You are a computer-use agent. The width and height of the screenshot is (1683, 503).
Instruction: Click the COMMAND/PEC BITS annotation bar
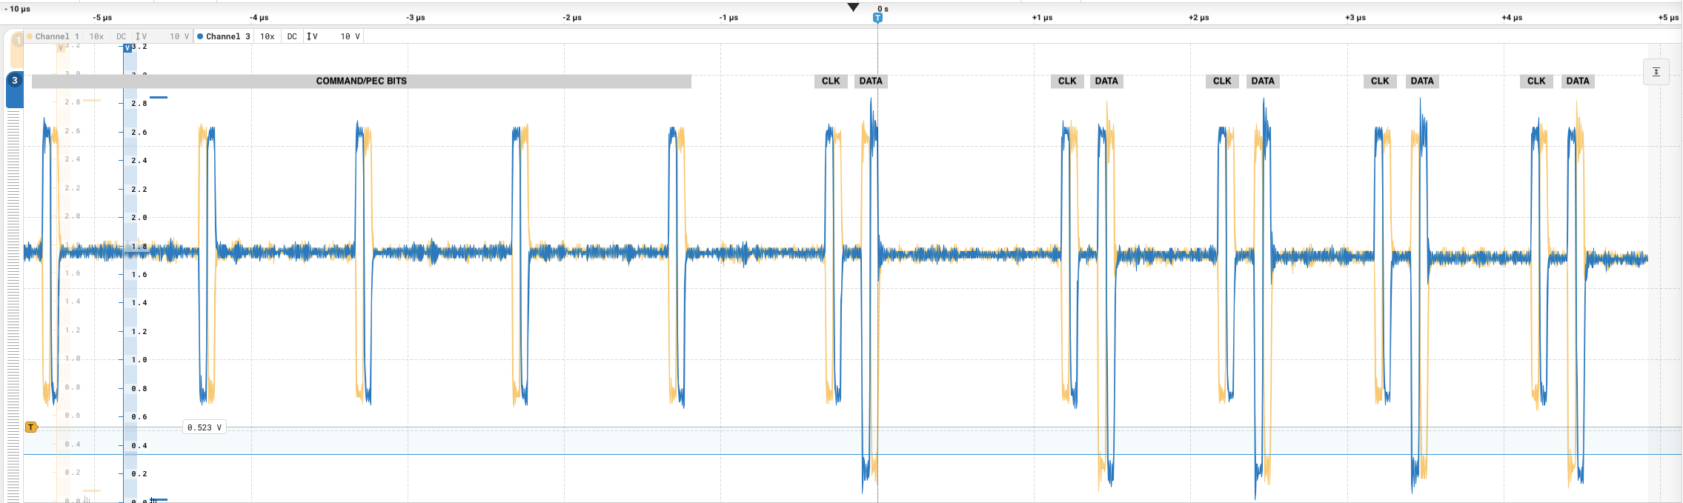click(361, 81)
